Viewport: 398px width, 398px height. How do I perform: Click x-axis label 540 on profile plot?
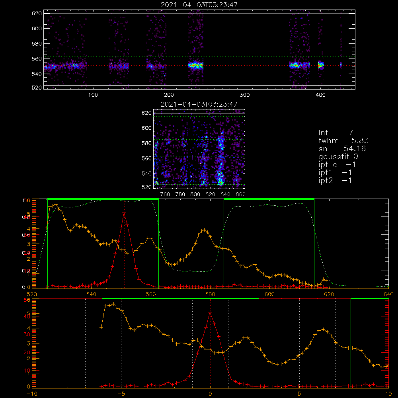[92, 294]
